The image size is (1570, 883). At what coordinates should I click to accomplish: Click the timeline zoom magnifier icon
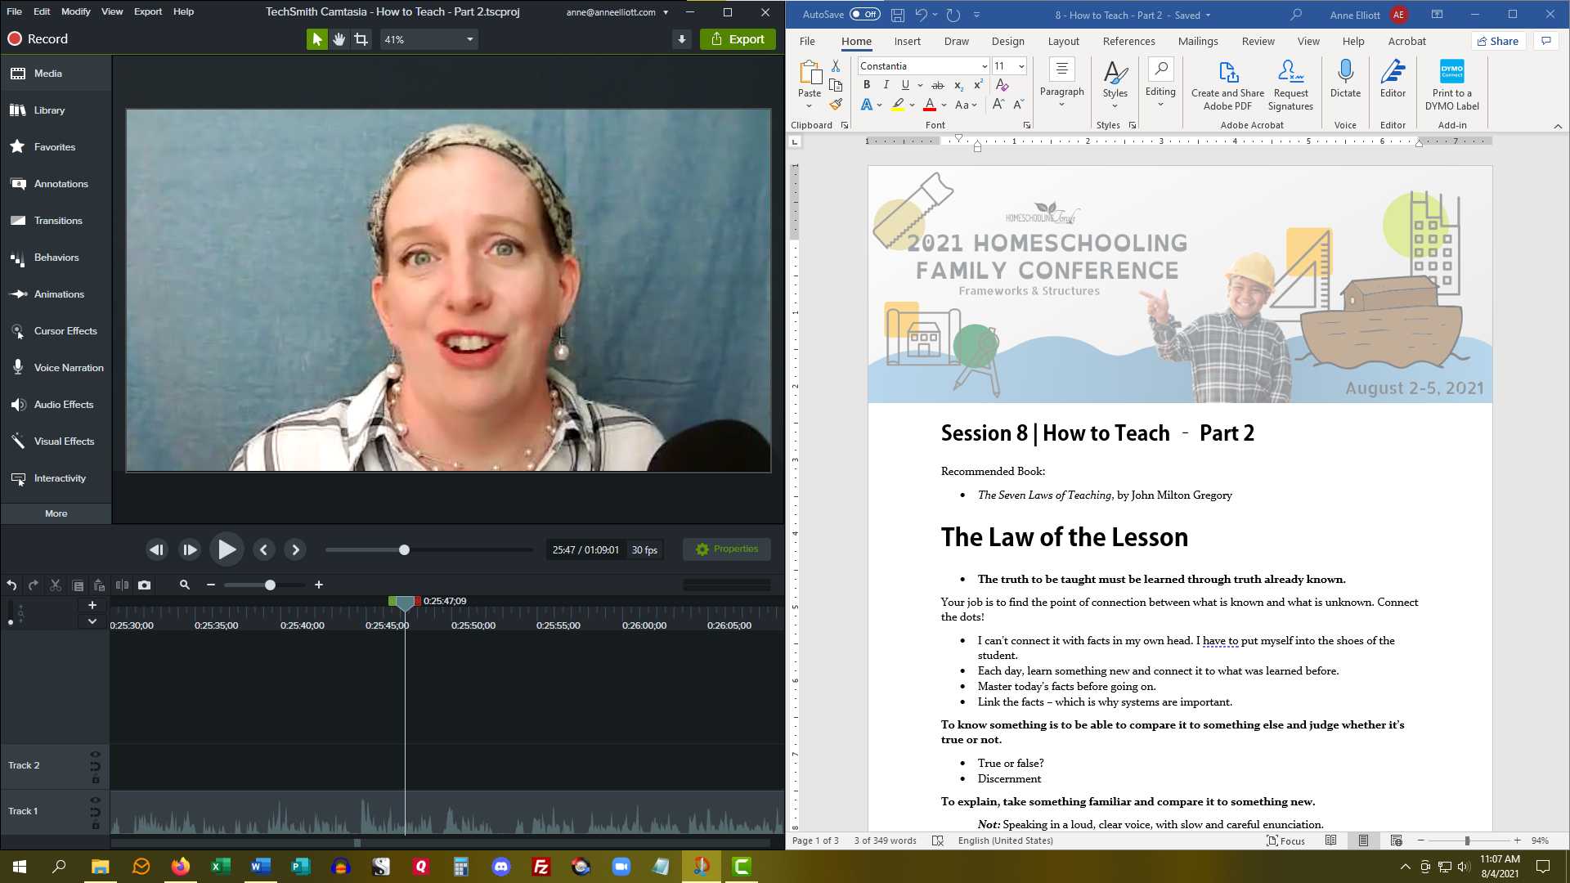click(185, 585)
